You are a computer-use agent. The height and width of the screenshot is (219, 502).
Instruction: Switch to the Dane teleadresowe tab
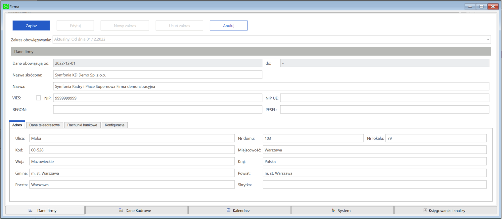44,125
